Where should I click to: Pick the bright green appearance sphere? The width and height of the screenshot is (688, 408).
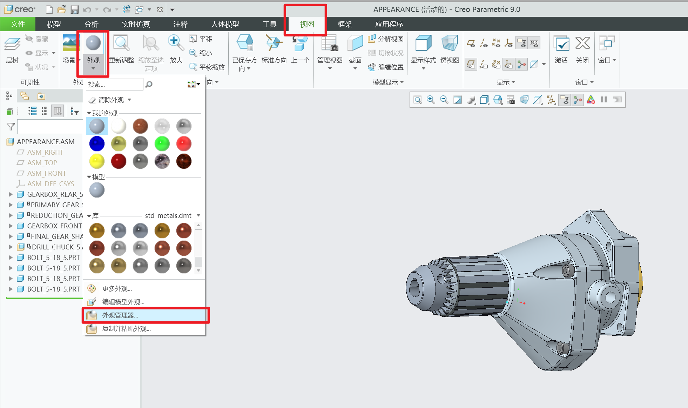click(162, 144)
